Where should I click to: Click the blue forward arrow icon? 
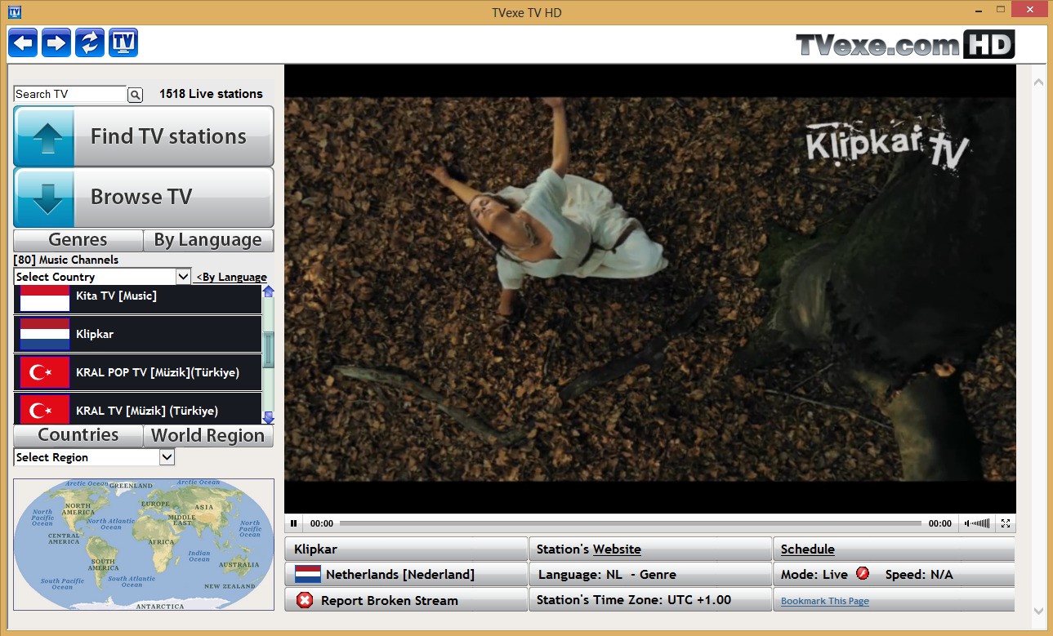56,42
